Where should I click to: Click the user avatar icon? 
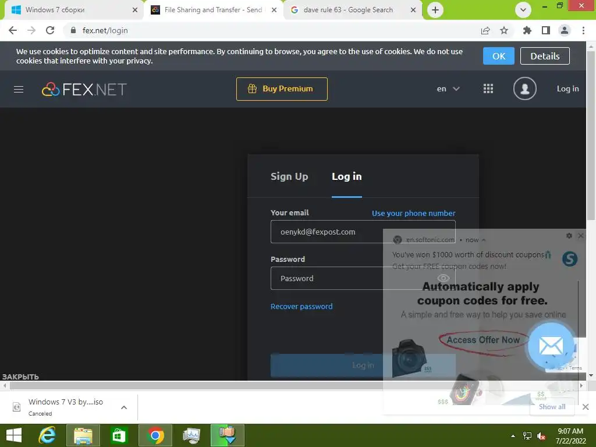coord(524,88)
